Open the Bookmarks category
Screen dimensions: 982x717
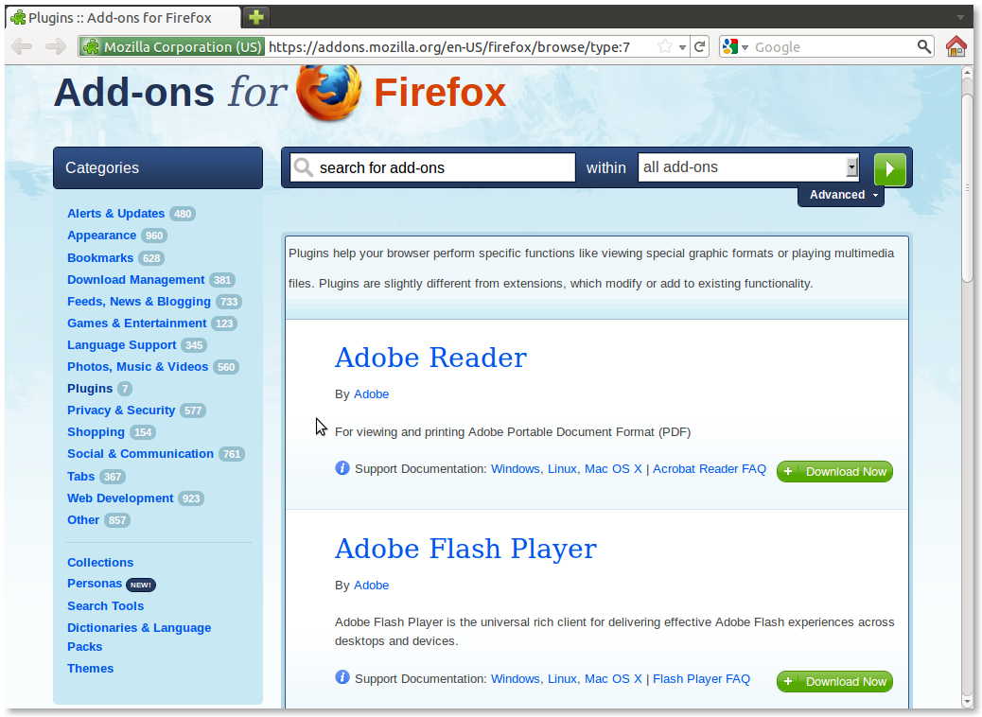click(x=100, y=258)
